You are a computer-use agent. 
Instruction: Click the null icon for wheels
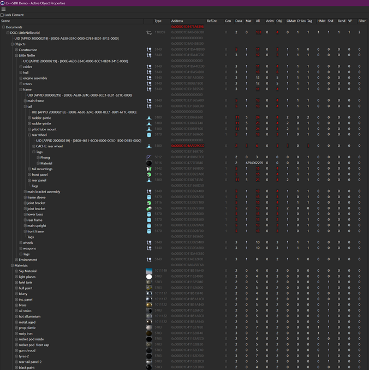pyautogui.click(x=149, y=243)
